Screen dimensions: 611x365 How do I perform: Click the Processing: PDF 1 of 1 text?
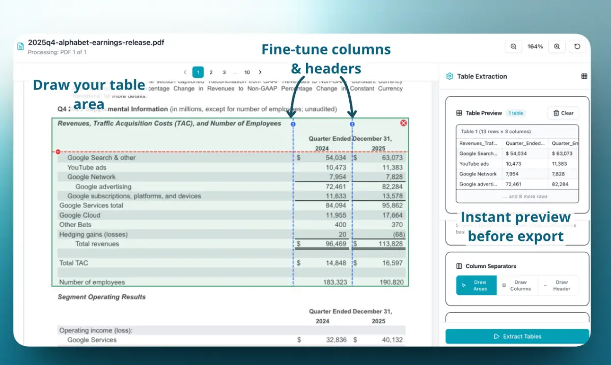57,52
